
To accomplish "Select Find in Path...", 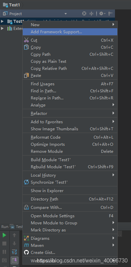I will coord(70,91).
